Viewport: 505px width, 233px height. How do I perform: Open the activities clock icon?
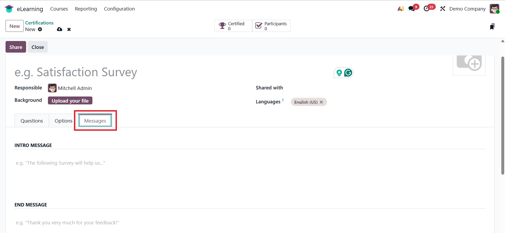[x=427, y=9]
